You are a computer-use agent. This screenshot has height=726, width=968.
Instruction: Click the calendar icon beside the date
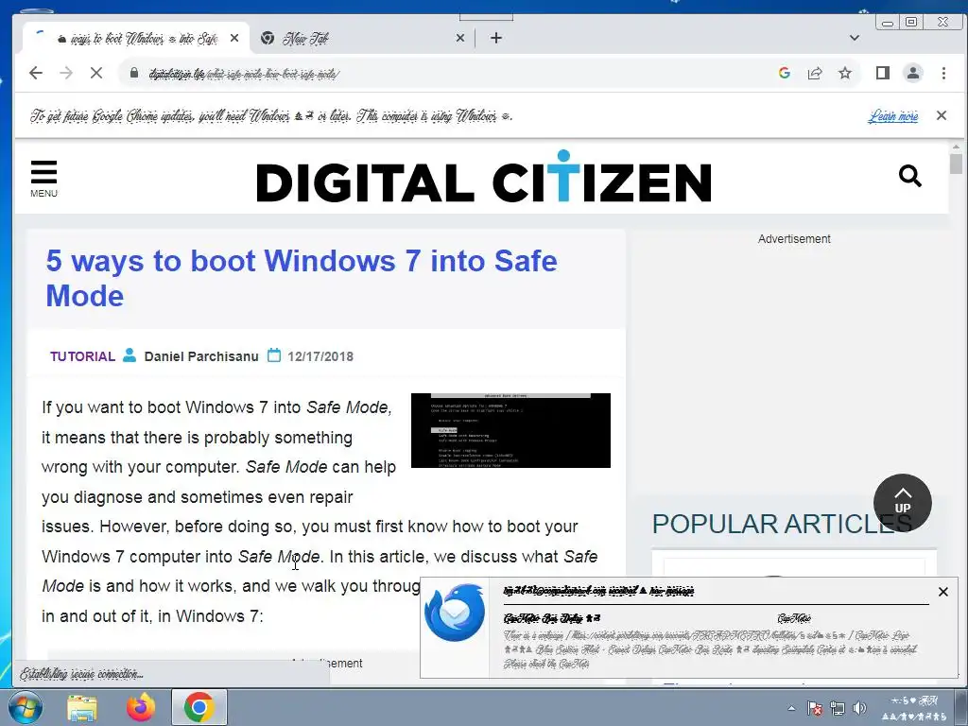click(x=274, y=355)
